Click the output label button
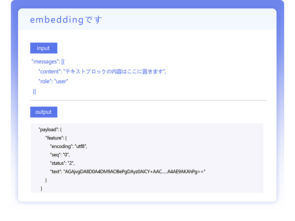The image size is (295, 221). click(44, 112)
